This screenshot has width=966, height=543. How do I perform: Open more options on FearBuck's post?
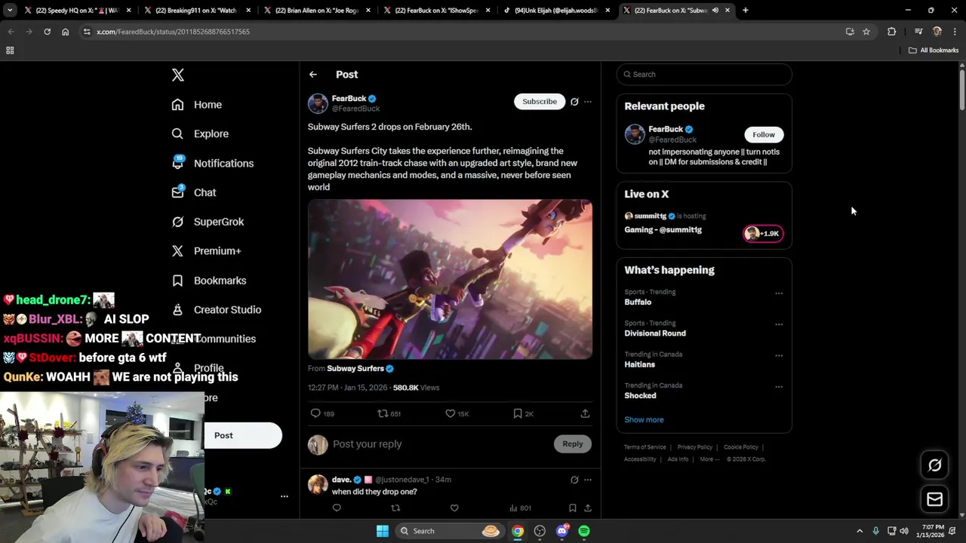(588, 102)
